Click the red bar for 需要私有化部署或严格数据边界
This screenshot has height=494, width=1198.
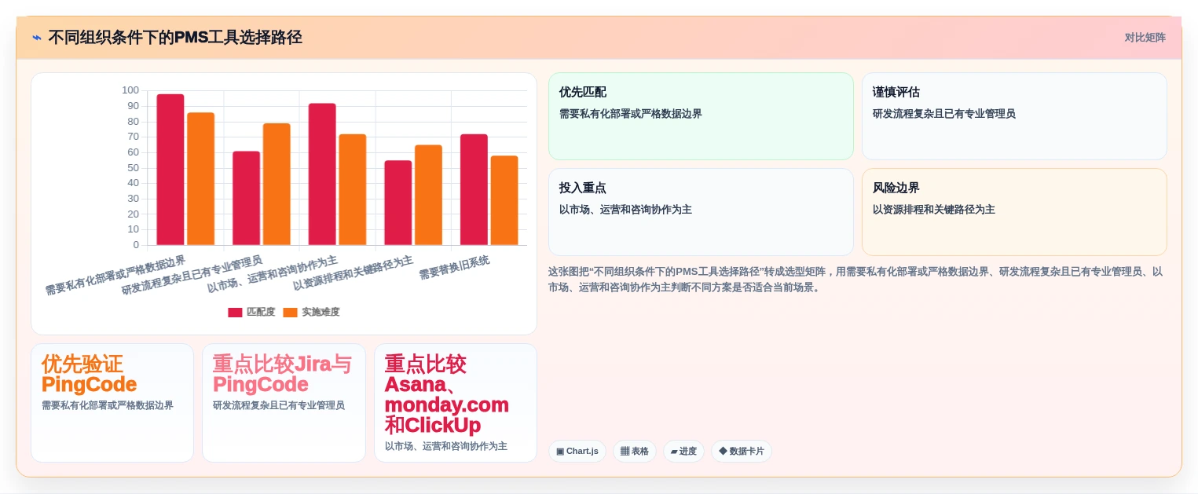pos(170,170)
